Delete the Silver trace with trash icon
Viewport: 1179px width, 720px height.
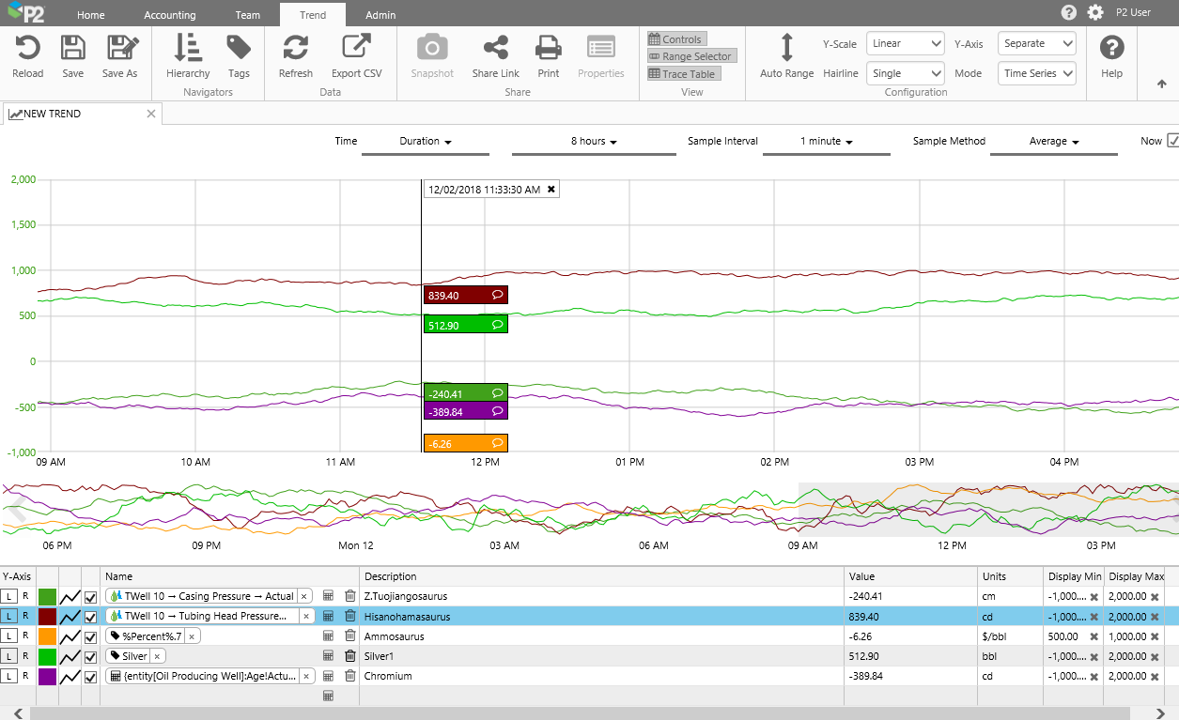click(349, 656)
